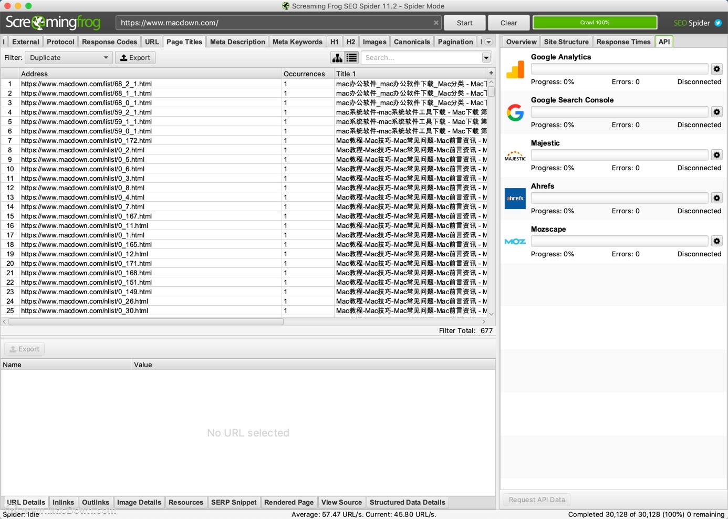Show more tabs via overflow arrow
This screenshot has width=728, height=519.
click(x=488, y=42)
